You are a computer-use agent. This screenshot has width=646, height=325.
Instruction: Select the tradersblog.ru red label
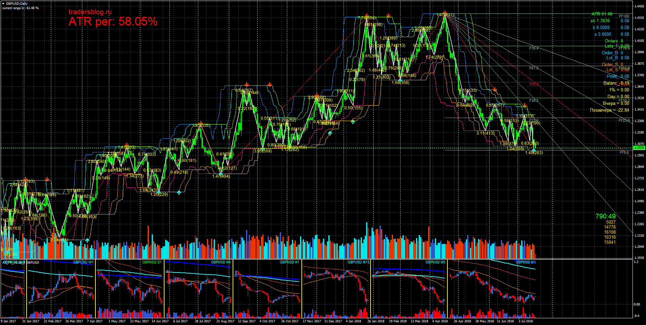coord(90,12)
